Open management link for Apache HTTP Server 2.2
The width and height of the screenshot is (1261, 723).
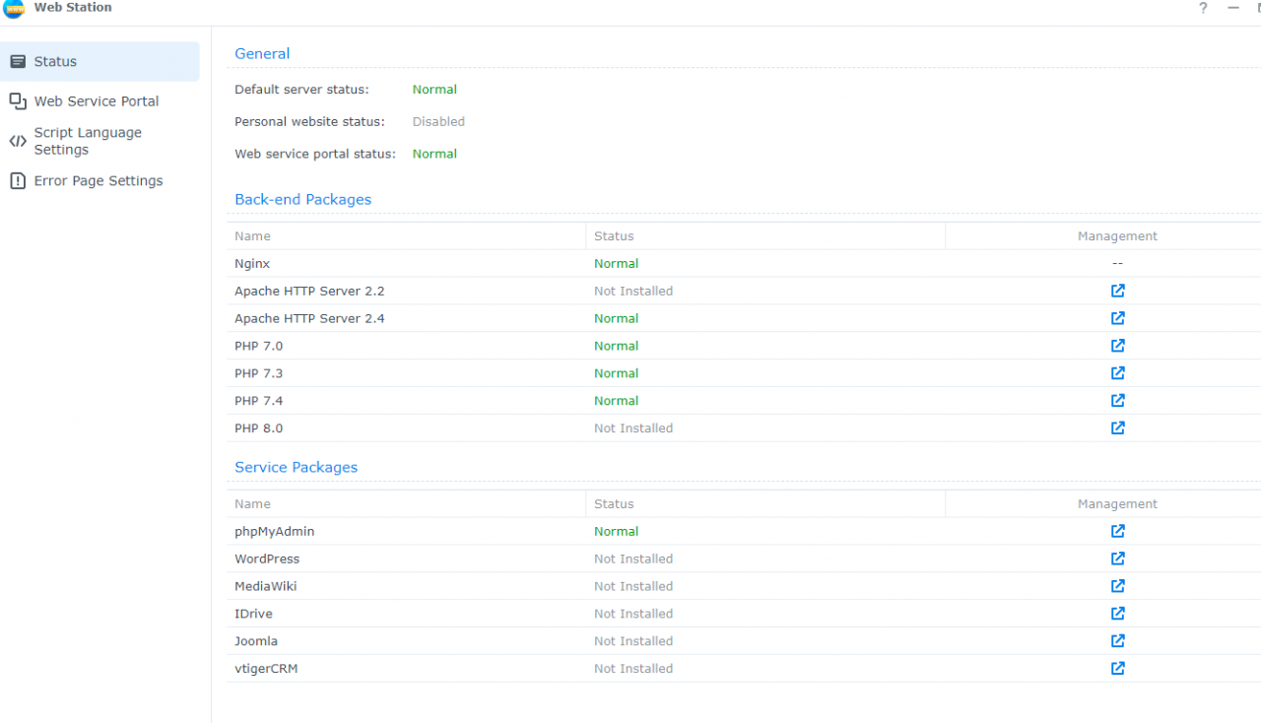pyautogui.click(x=1117, y=291)
